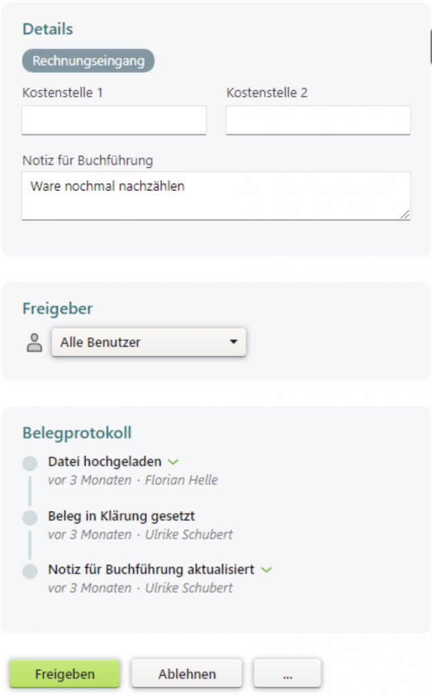The width and height of the screenshot is (432, 696).
Task: Click the timeline dot for Notiz für Buchführung aktualisiert
Action: coord(30,571)
